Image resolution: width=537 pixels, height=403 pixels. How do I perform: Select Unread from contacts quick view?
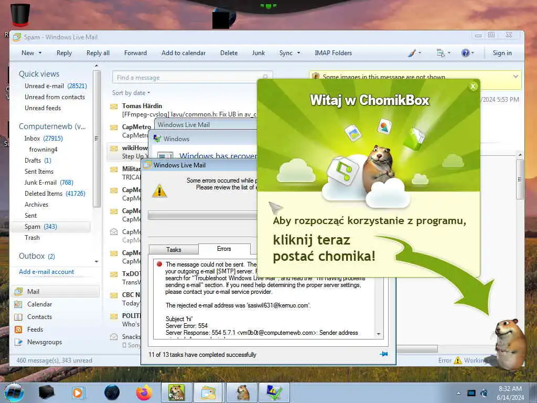point(55,97)
